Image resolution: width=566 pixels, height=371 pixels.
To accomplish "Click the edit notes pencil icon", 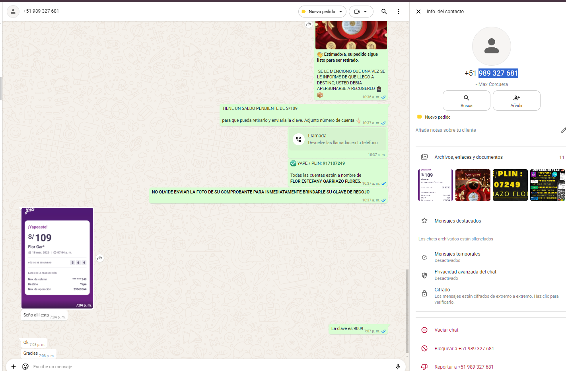I will click(563, 130).
